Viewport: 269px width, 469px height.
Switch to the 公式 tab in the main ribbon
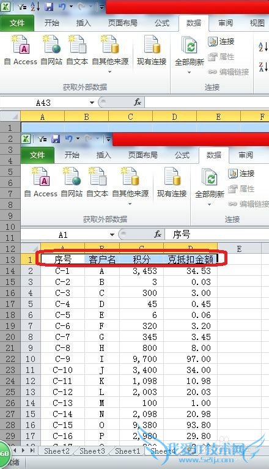pyautogui.click(x=162, y=23)
